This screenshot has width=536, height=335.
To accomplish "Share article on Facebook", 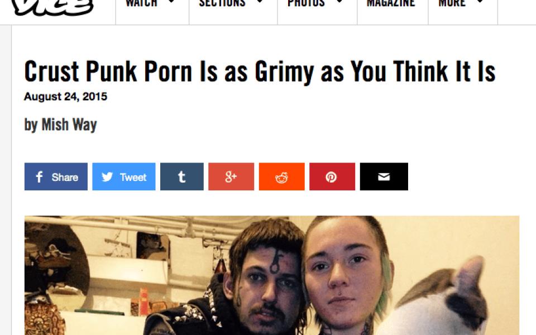I will (x=56, y=176).
